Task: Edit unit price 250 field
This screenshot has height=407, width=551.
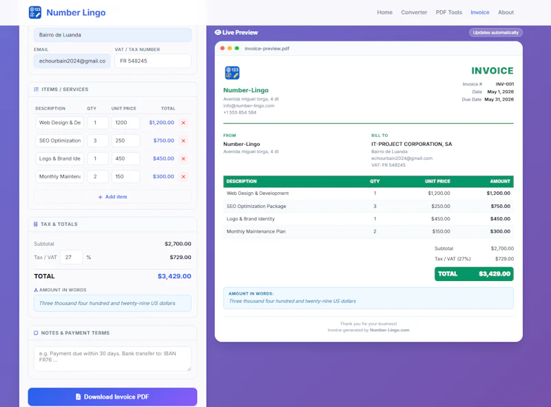Action: click(126, 140)
